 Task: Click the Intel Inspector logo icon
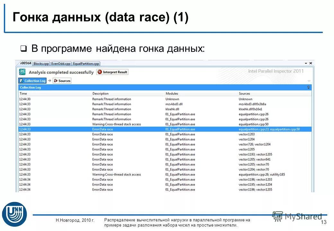[x=22, y=72]
